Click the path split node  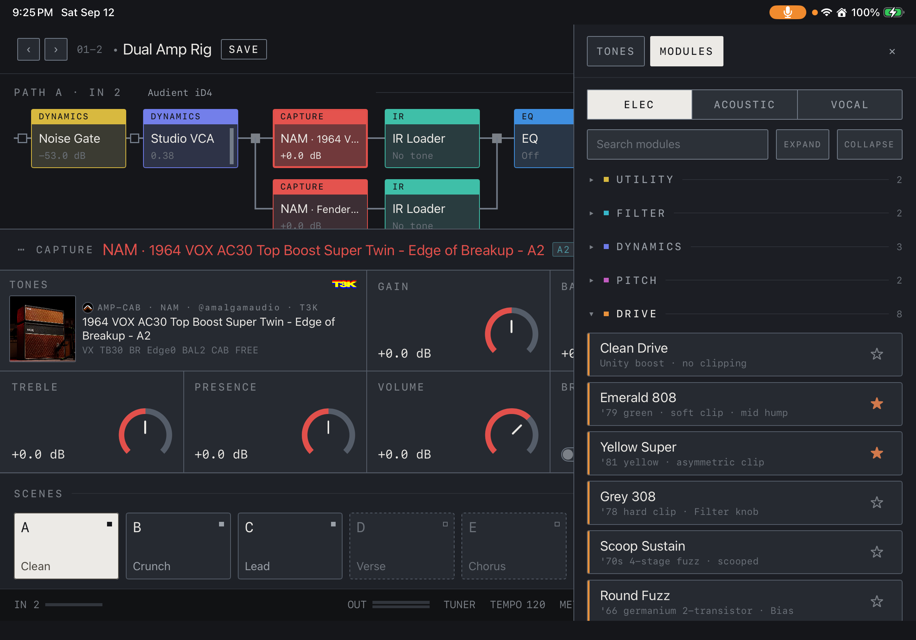[x=255, y=139]
